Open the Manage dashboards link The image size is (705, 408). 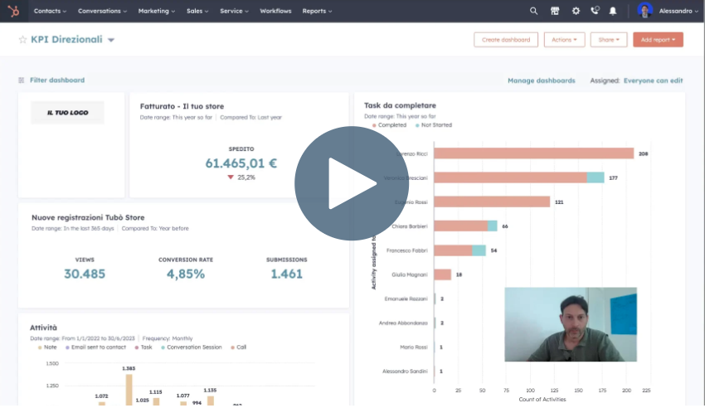click(542, 80)
